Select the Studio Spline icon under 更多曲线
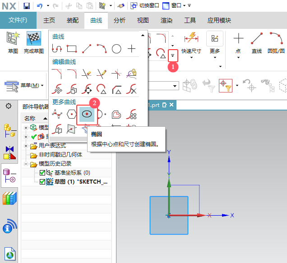Viewport: 287px width, 263px height. tap(57, 114)
